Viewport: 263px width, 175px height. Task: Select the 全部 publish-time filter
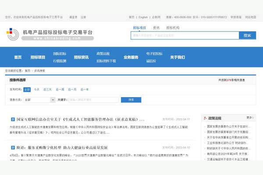point(27,90)
